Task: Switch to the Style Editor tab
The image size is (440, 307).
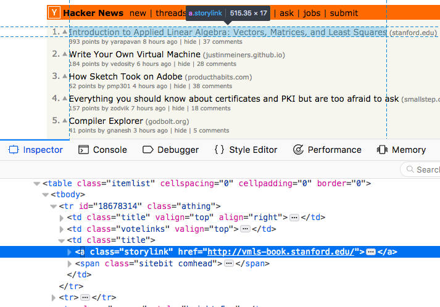Action: tap(246, 150)
